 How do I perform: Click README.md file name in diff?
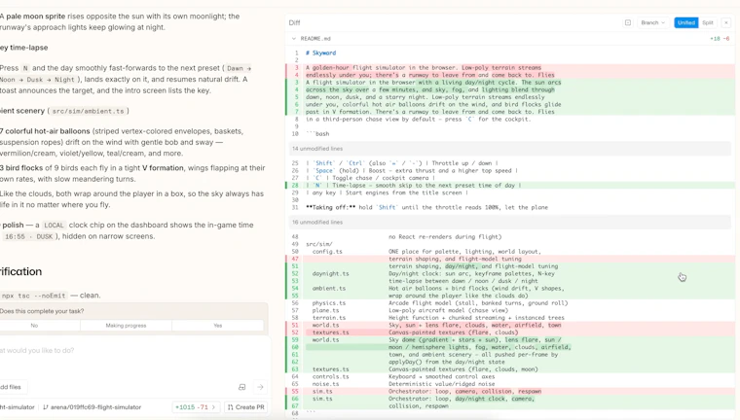coord(315,39)
